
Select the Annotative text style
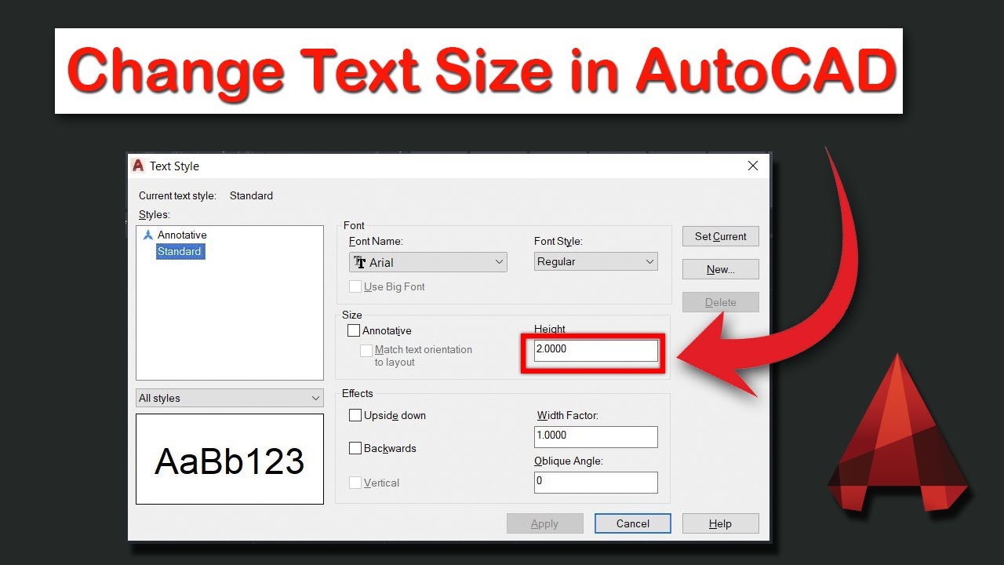[x=182, y=235]
